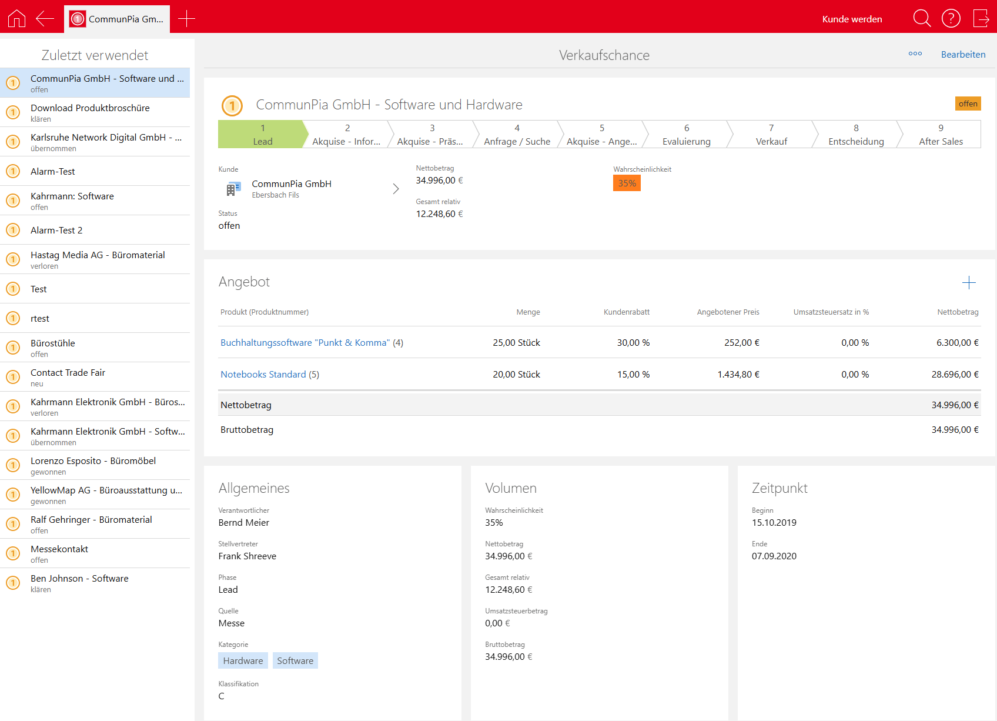Open Buchhaltungssoftware "Punkt & Komma" product link
Image resolution: width=997 pixels, height=721 pixels.
(x=305, y=342)
